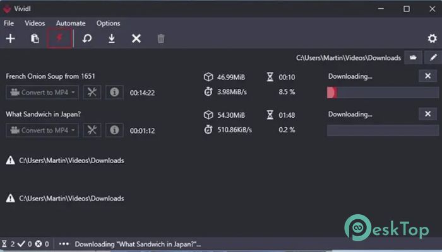Open the download folder with folder icon

(x=413, y=58)
